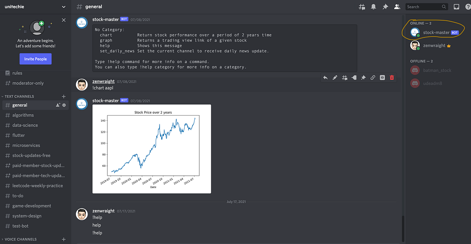Open general channel settings gear
471x244 pixels.
(x=64, y=105)
